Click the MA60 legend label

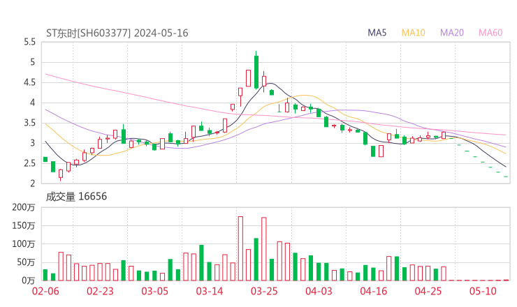(x=490, y=33)
